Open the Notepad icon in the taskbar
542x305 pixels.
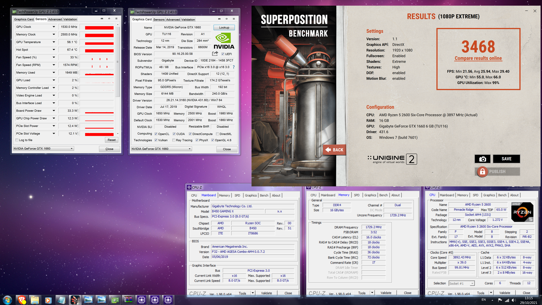61,300
